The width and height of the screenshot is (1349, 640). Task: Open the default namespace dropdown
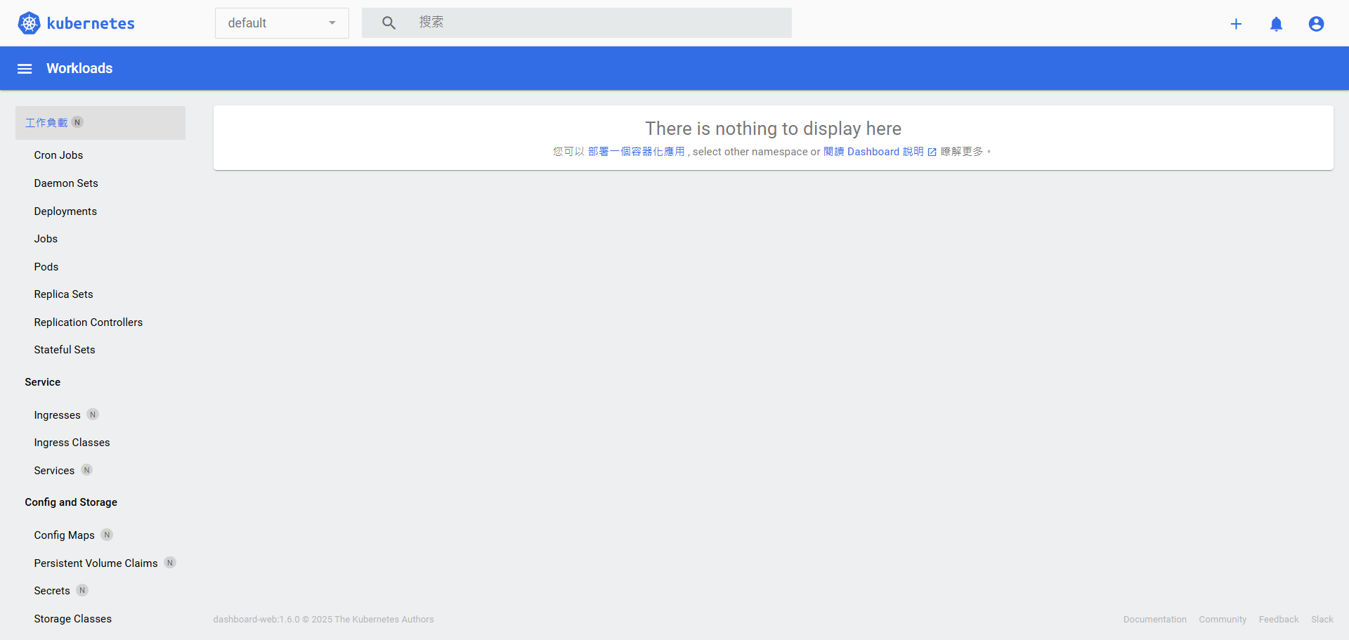click(x=282, y=23)
